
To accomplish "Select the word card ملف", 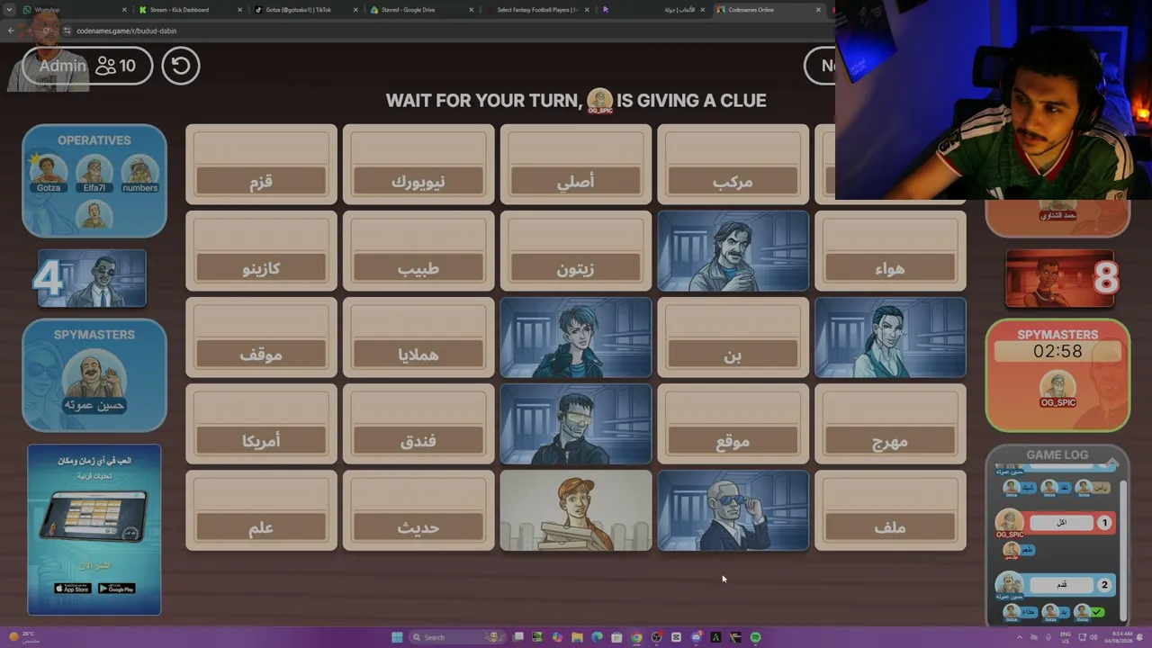I will [x=890, y=510].
